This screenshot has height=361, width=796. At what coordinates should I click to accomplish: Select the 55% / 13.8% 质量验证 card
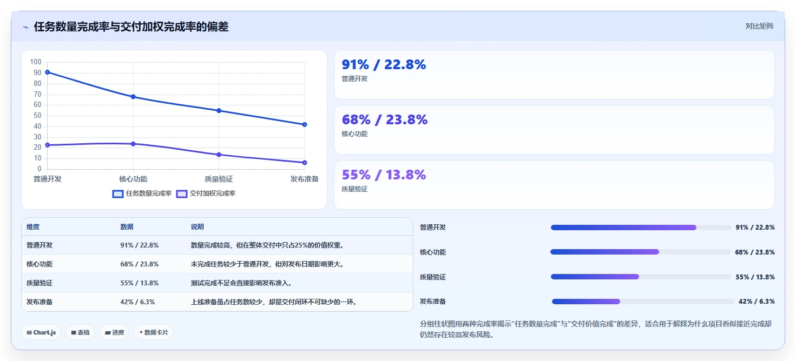tap(554, 185)
